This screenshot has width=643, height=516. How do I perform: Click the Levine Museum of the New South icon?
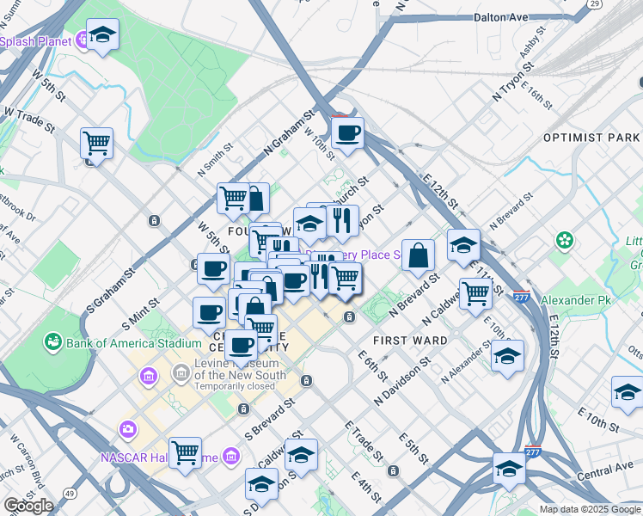tap(181, 372)
